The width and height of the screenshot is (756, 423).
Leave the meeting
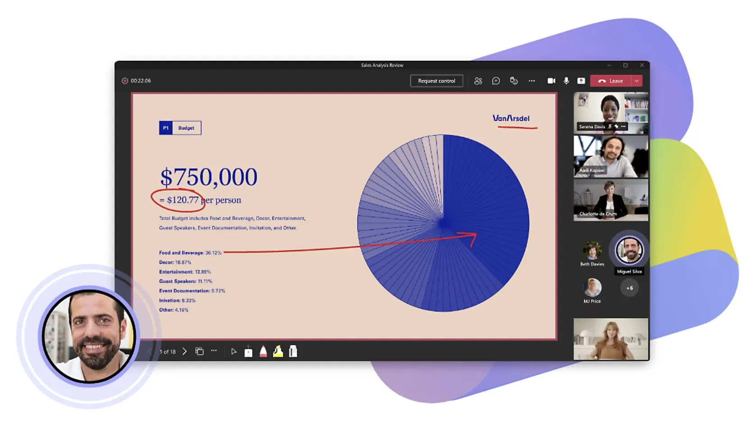pyautogui.click(x=611, y=81)
